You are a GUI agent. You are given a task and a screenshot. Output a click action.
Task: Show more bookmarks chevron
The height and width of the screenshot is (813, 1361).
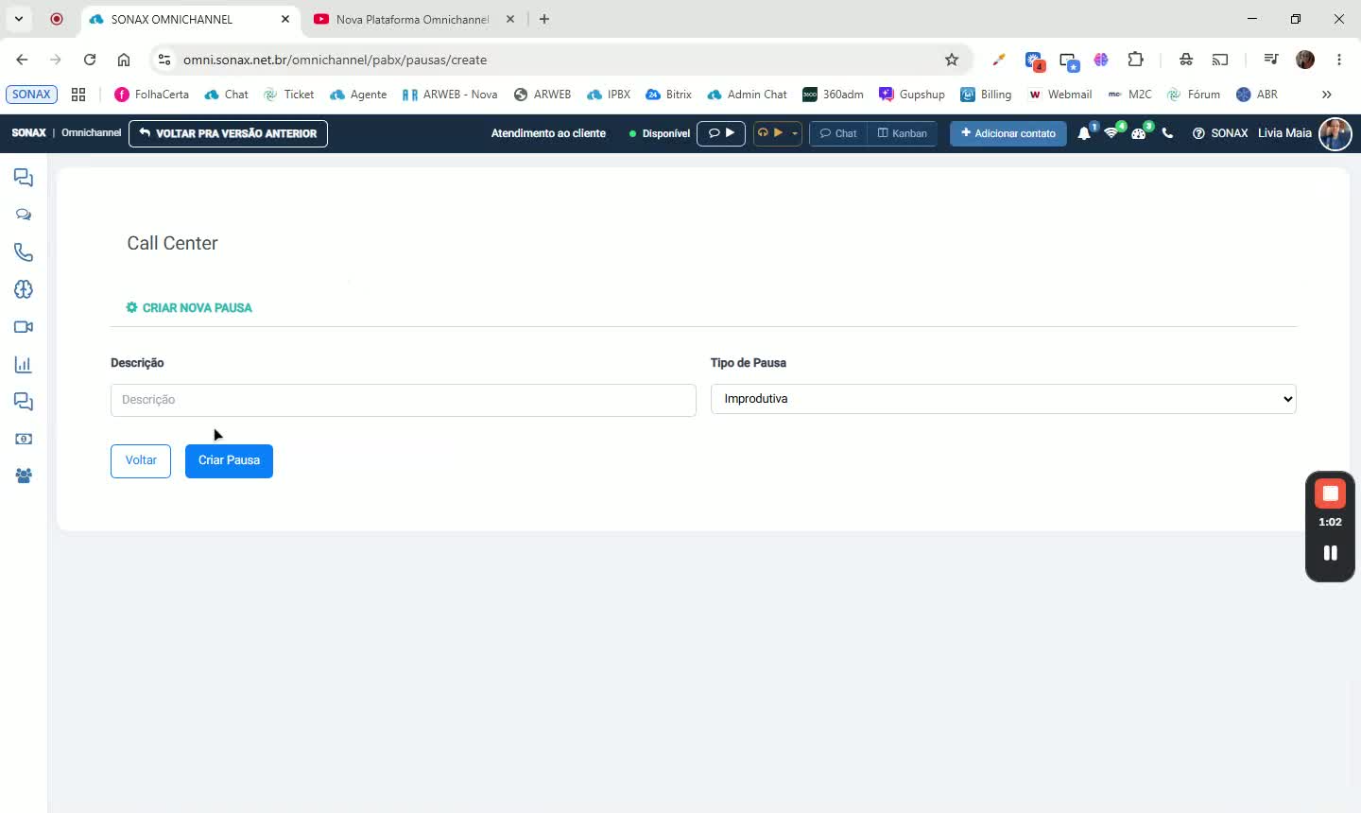coord(1326,95)
